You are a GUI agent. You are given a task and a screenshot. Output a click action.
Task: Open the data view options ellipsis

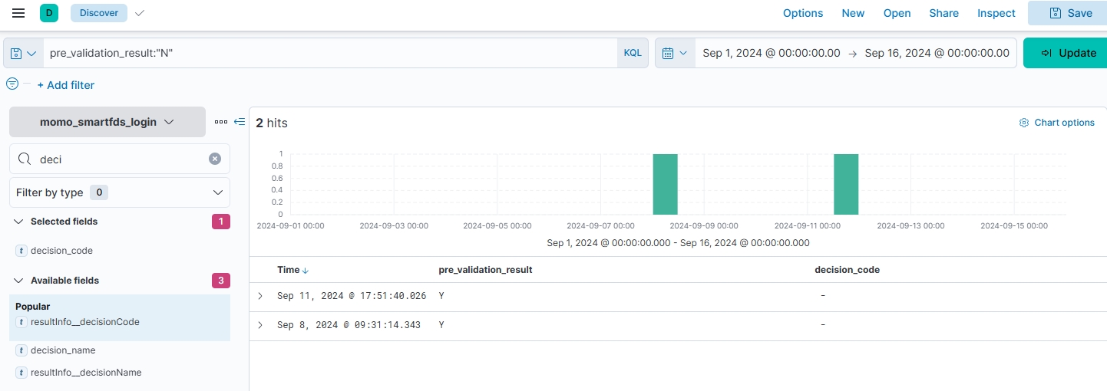tap(221, 122)
